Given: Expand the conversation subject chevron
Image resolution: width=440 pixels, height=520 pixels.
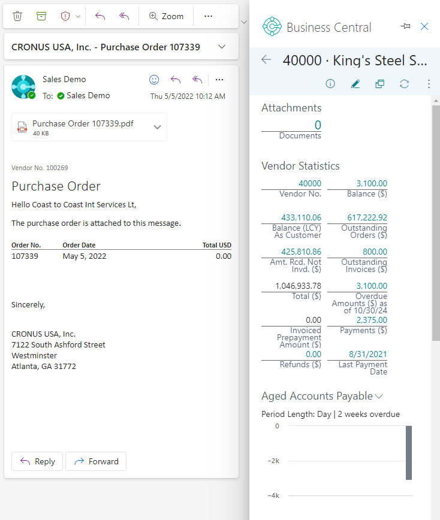Looking at the screenshot, I should pyautogui.click(x=222, y=47).
